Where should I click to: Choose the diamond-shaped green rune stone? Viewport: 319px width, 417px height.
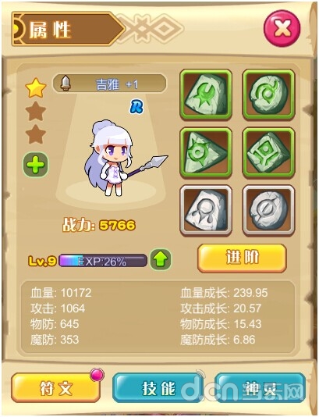(268, 153)
